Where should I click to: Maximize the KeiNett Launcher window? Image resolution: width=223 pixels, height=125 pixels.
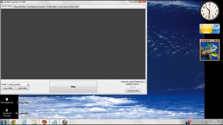(136, 1)
